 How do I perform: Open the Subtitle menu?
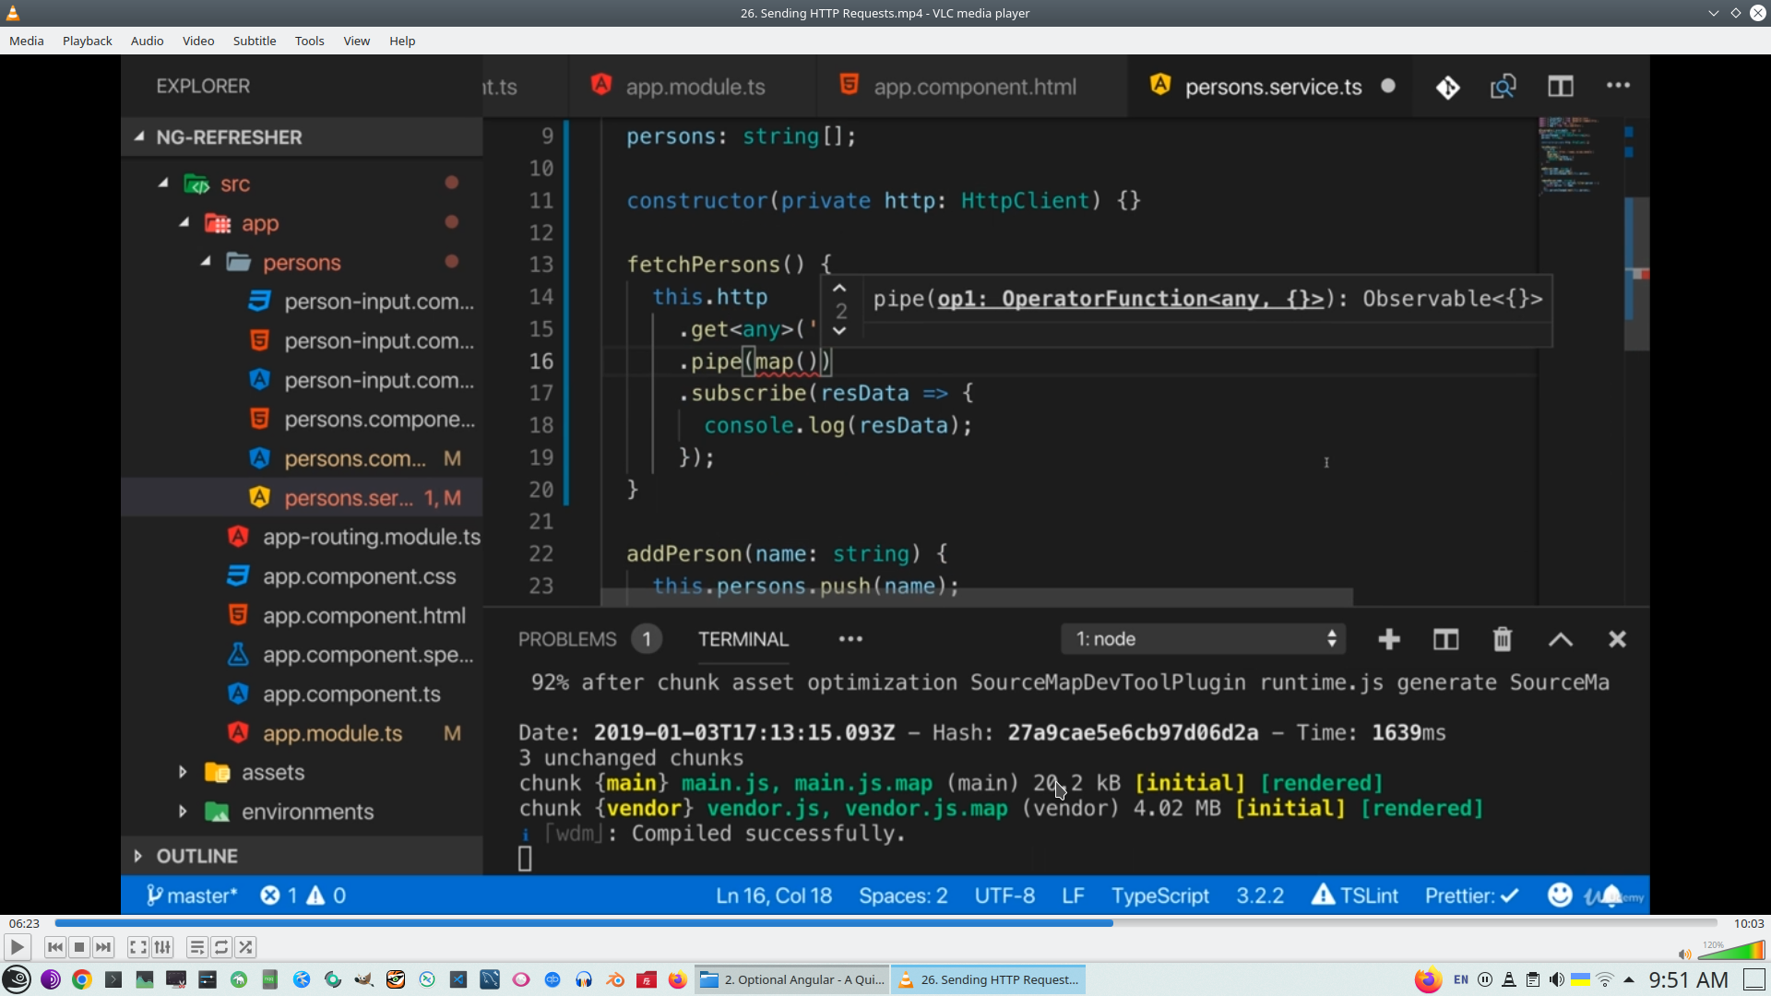254,41
